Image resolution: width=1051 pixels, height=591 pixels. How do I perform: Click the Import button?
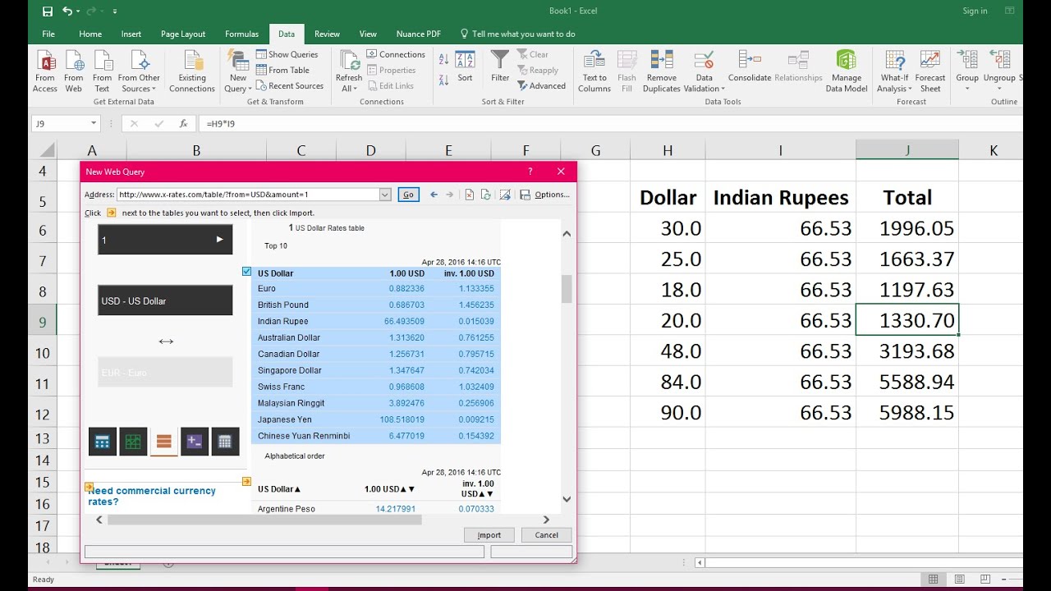[x=489, y=534]
